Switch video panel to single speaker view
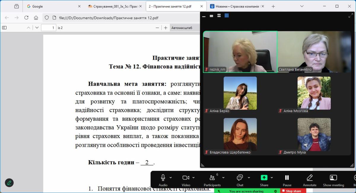356x193 pixels. point(211,16)
